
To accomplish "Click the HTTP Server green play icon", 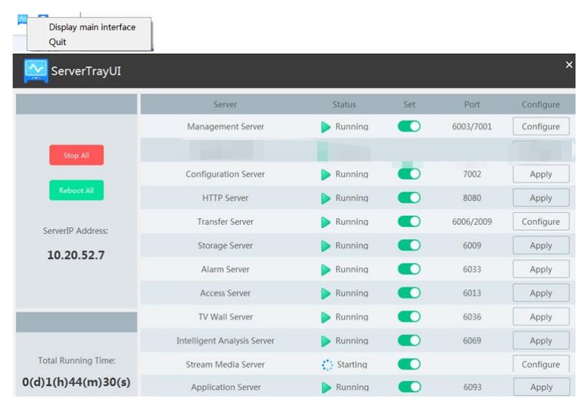I will 326,198.
